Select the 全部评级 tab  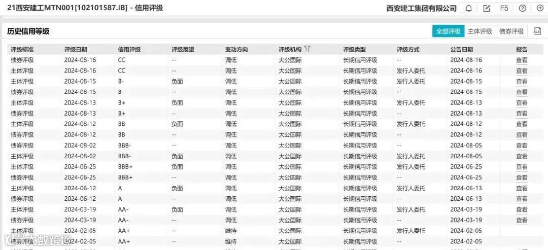tap(449, 31)
